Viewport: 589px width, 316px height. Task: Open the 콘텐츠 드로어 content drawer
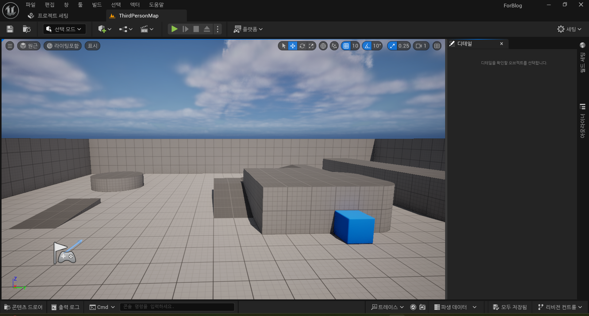(23, 307)
